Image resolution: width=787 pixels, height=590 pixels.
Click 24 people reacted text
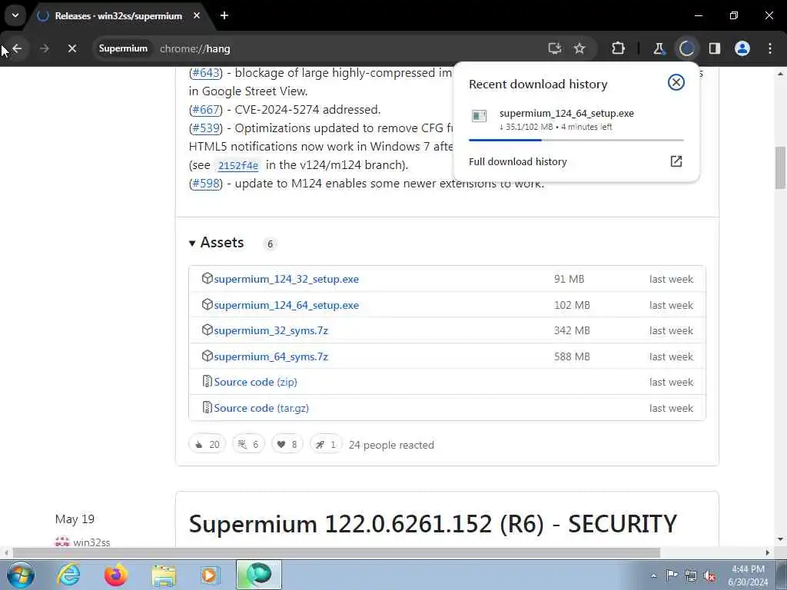click(391, 445)
